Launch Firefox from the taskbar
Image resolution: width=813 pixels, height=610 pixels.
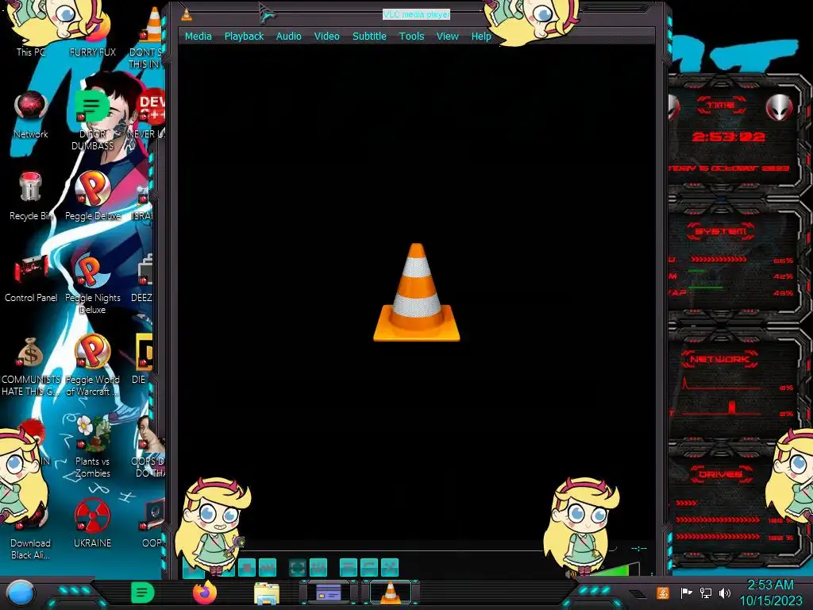(204, 593)
